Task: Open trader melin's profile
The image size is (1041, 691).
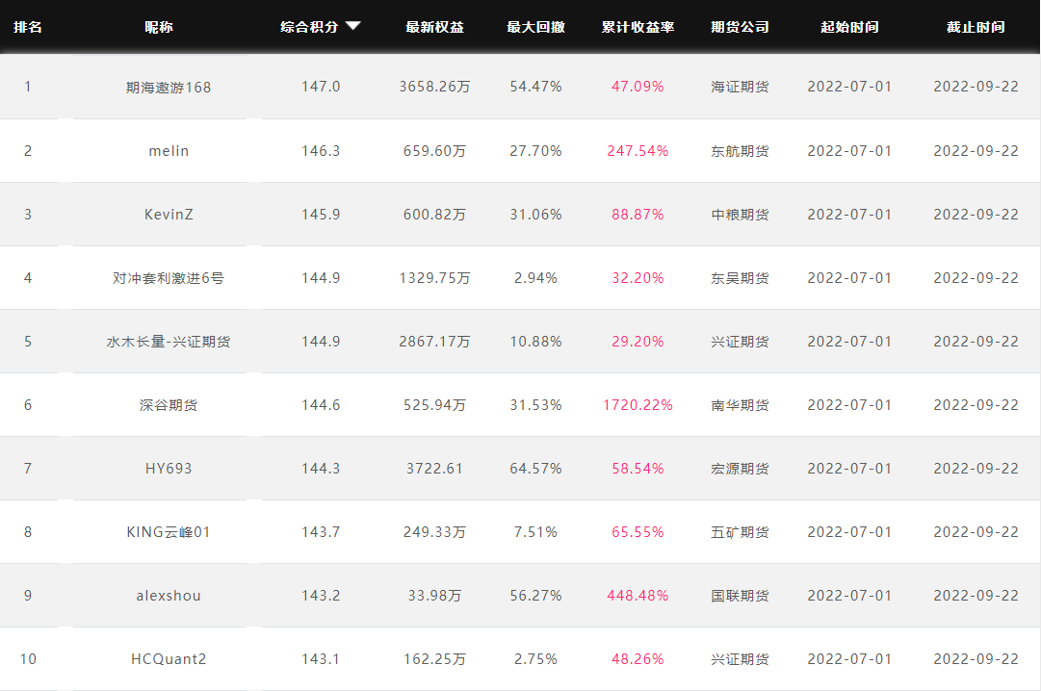Action: coord(169,151)
